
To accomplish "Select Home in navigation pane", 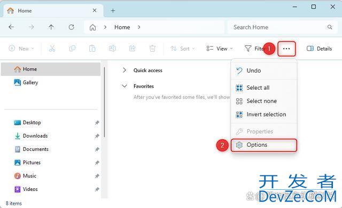I will pos(51,69).
